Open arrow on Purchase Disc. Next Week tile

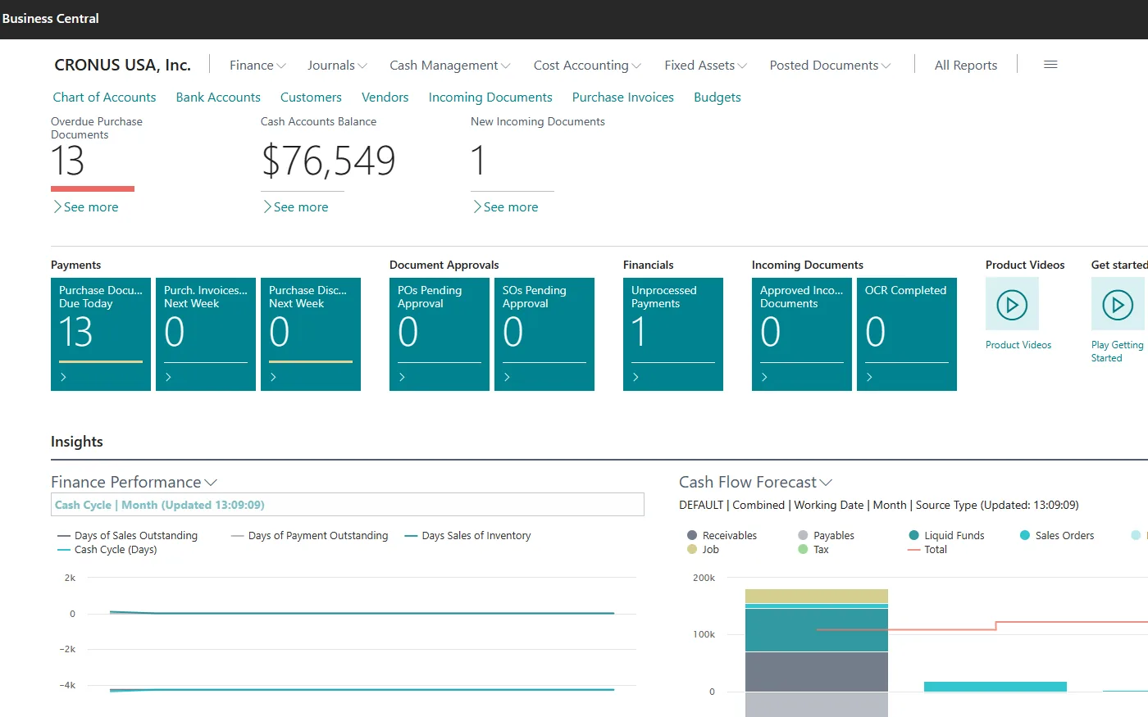tap(273, 377)
